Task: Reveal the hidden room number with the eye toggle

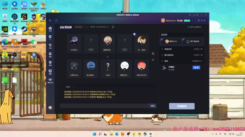Action: (x=108, y=27)
